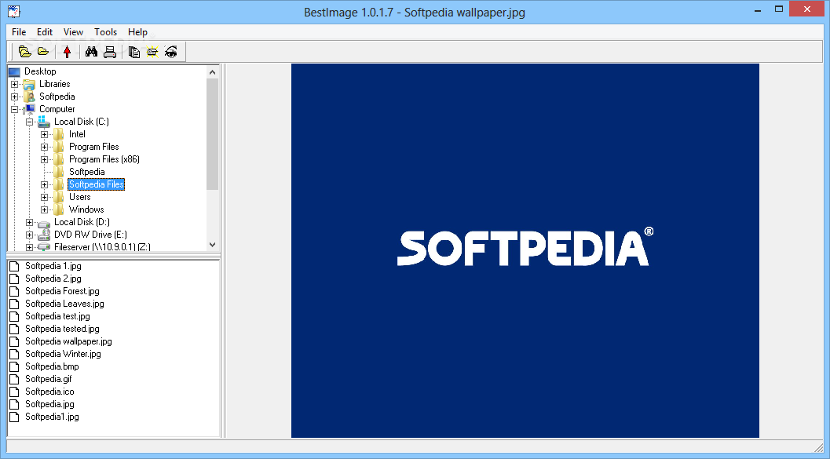Open the Help menu
This screenshot has width=830, height=459.
point(137,31)
